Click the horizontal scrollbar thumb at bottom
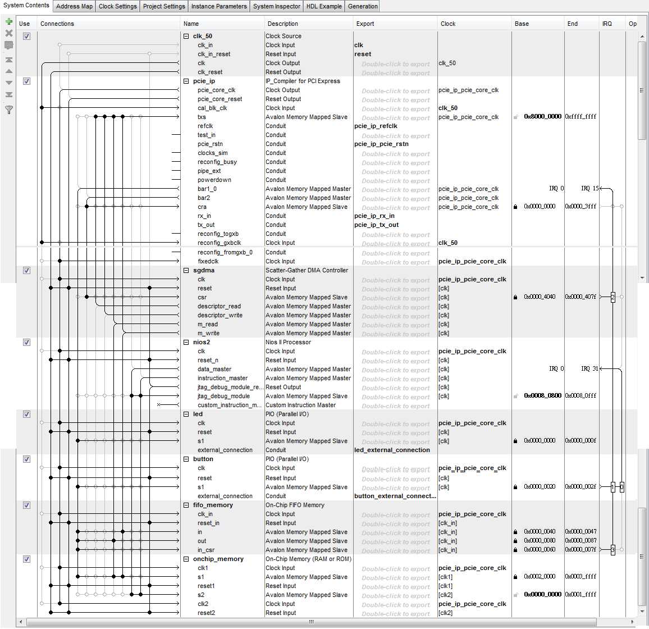The width and height of the screenshot is (649, 629). point(311,622)
